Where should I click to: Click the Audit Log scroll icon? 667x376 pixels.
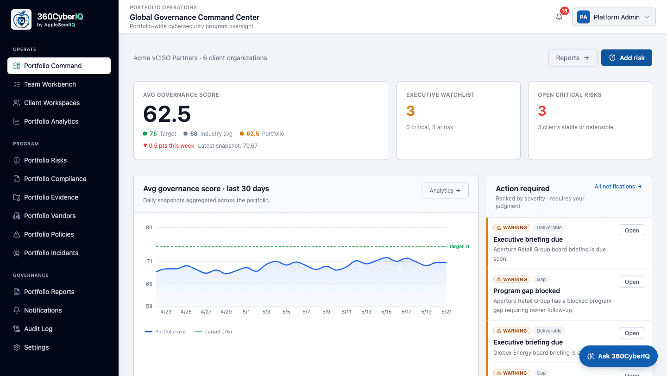pos(17,329)
